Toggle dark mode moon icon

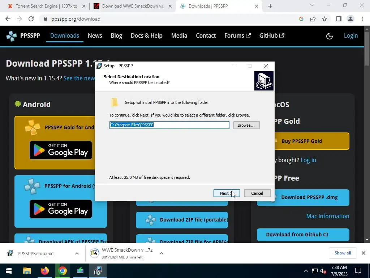coord(330,36)
